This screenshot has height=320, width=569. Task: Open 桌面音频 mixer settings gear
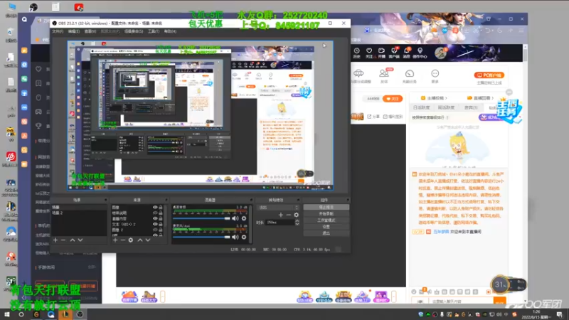pyautogui.click(x=244, y=218)
